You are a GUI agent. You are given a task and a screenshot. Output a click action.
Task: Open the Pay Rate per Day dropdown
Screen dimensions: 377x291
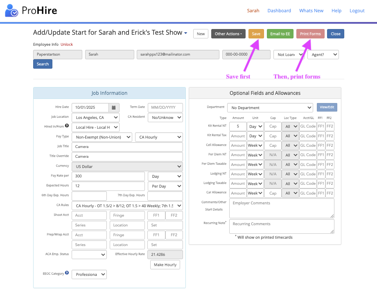165,176
